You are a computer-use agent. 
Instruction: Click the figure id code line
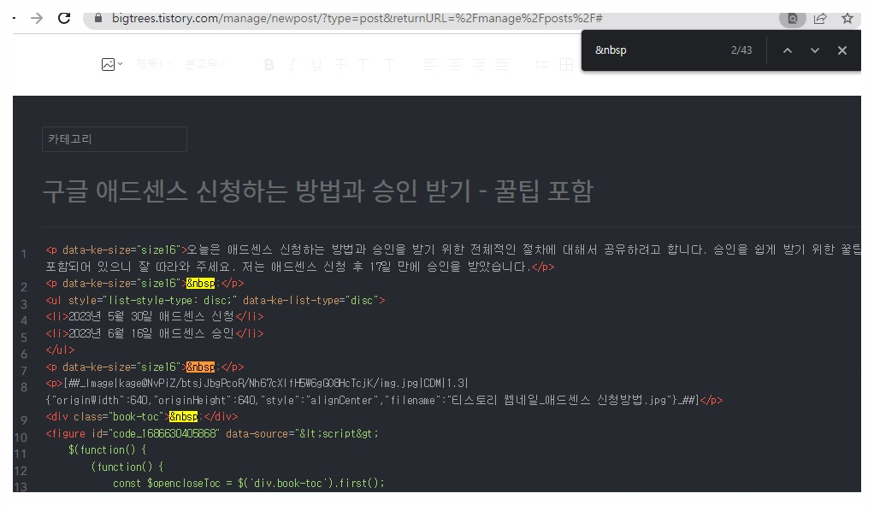[x=212, y=433]
